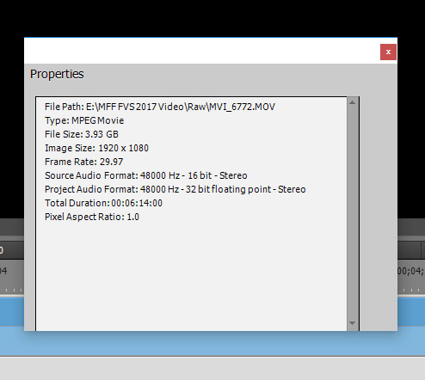Click the timeline ruler to the left of the dialog
This screenshot has width=425, height=380.
click(x=12, y=277)
